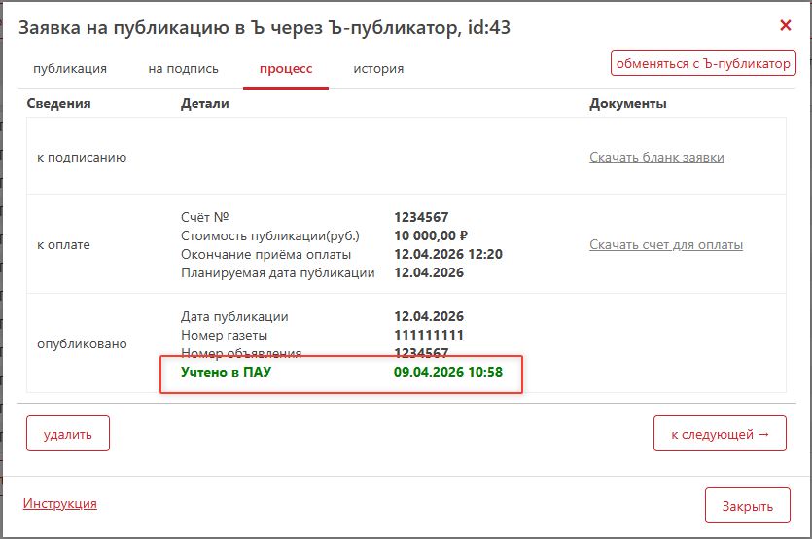Click the Закрыть button
The width and height of the screenshot is (812, 539).
click(x=747, y=506)
